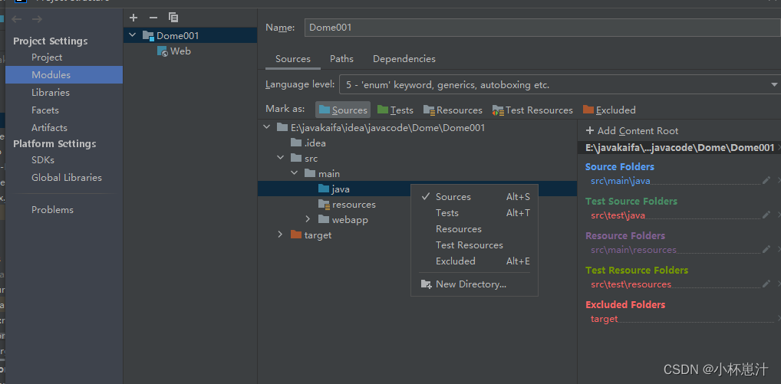Remove the target excluded folder entry
This screenshot has width=781, height=384.
[779, 319]
